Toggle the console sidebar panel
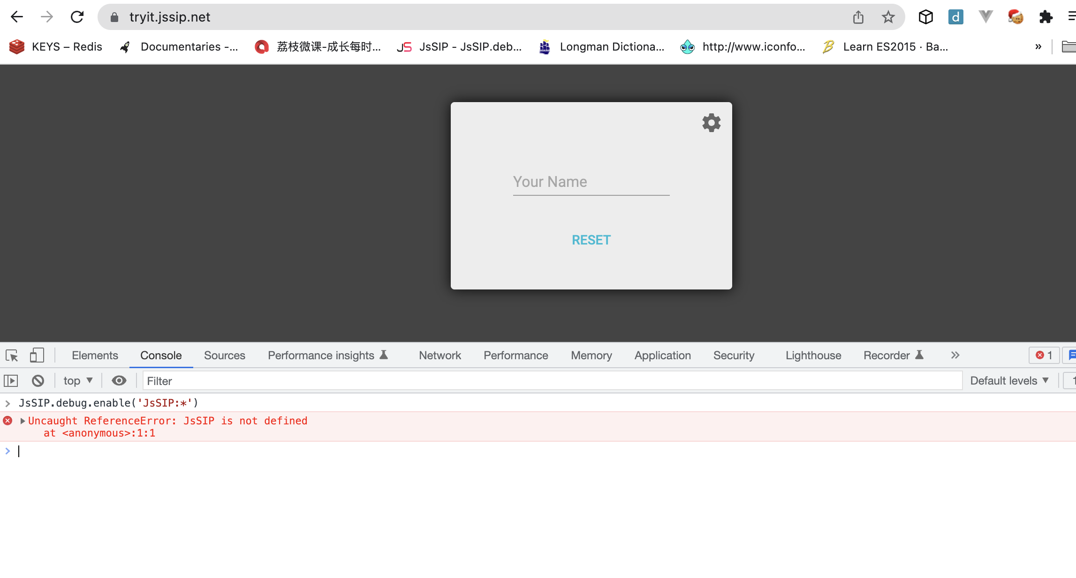 tap(10, 380)
